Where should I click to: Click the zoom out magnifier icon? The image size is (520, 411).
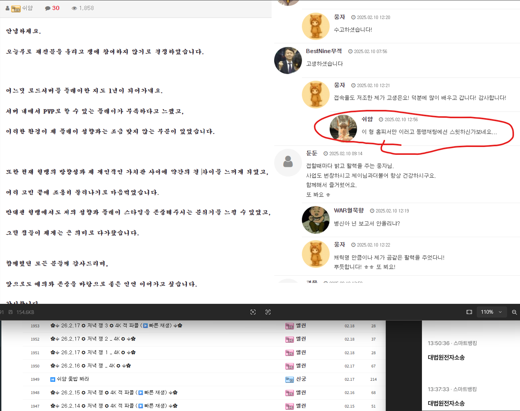click(x=514, y=312)
